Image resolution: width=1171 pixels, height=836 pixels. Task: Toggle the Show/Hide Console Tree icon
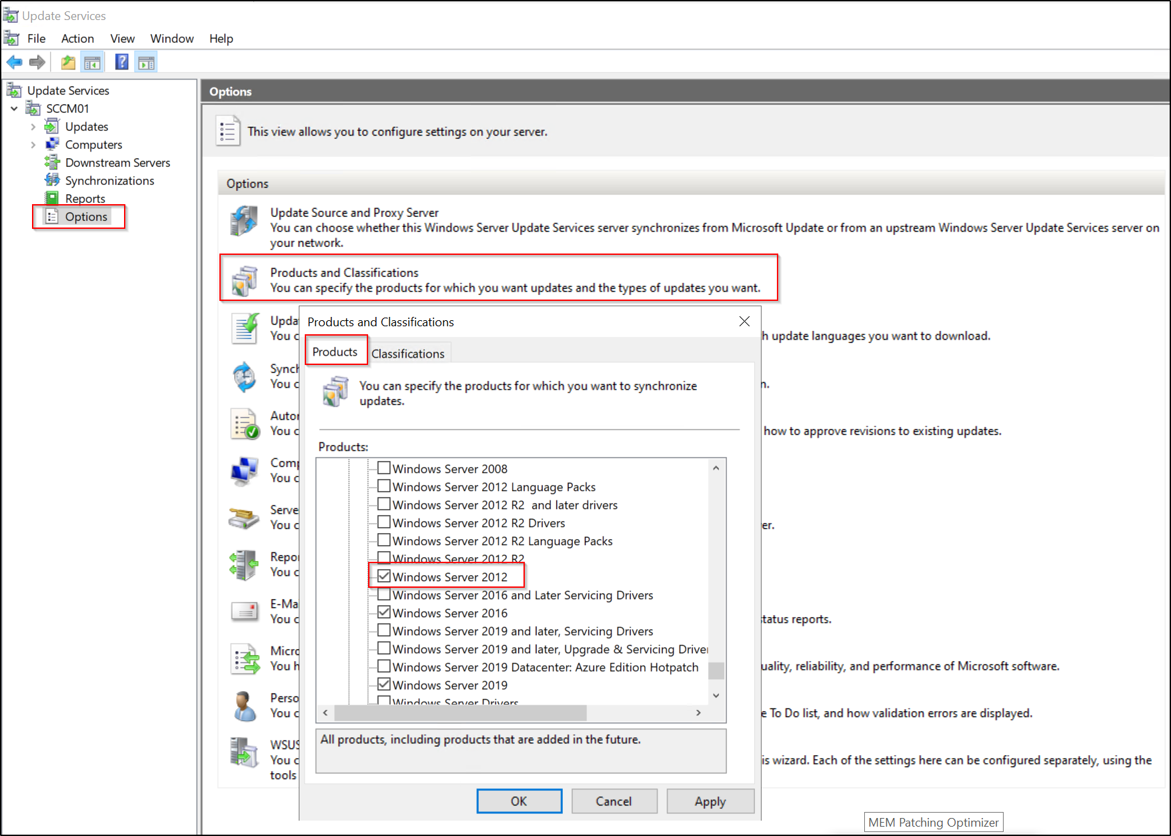[x=92, y=63]
